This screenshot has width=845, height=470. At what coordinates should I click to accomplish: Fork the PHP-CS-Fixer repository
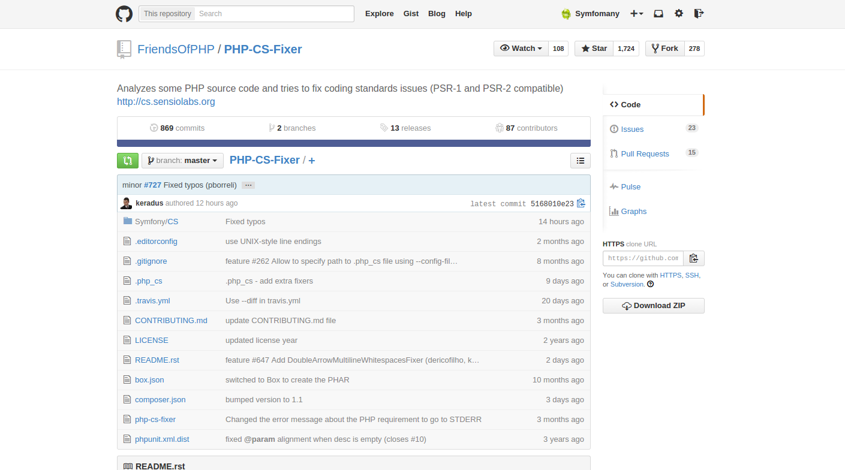664,49
